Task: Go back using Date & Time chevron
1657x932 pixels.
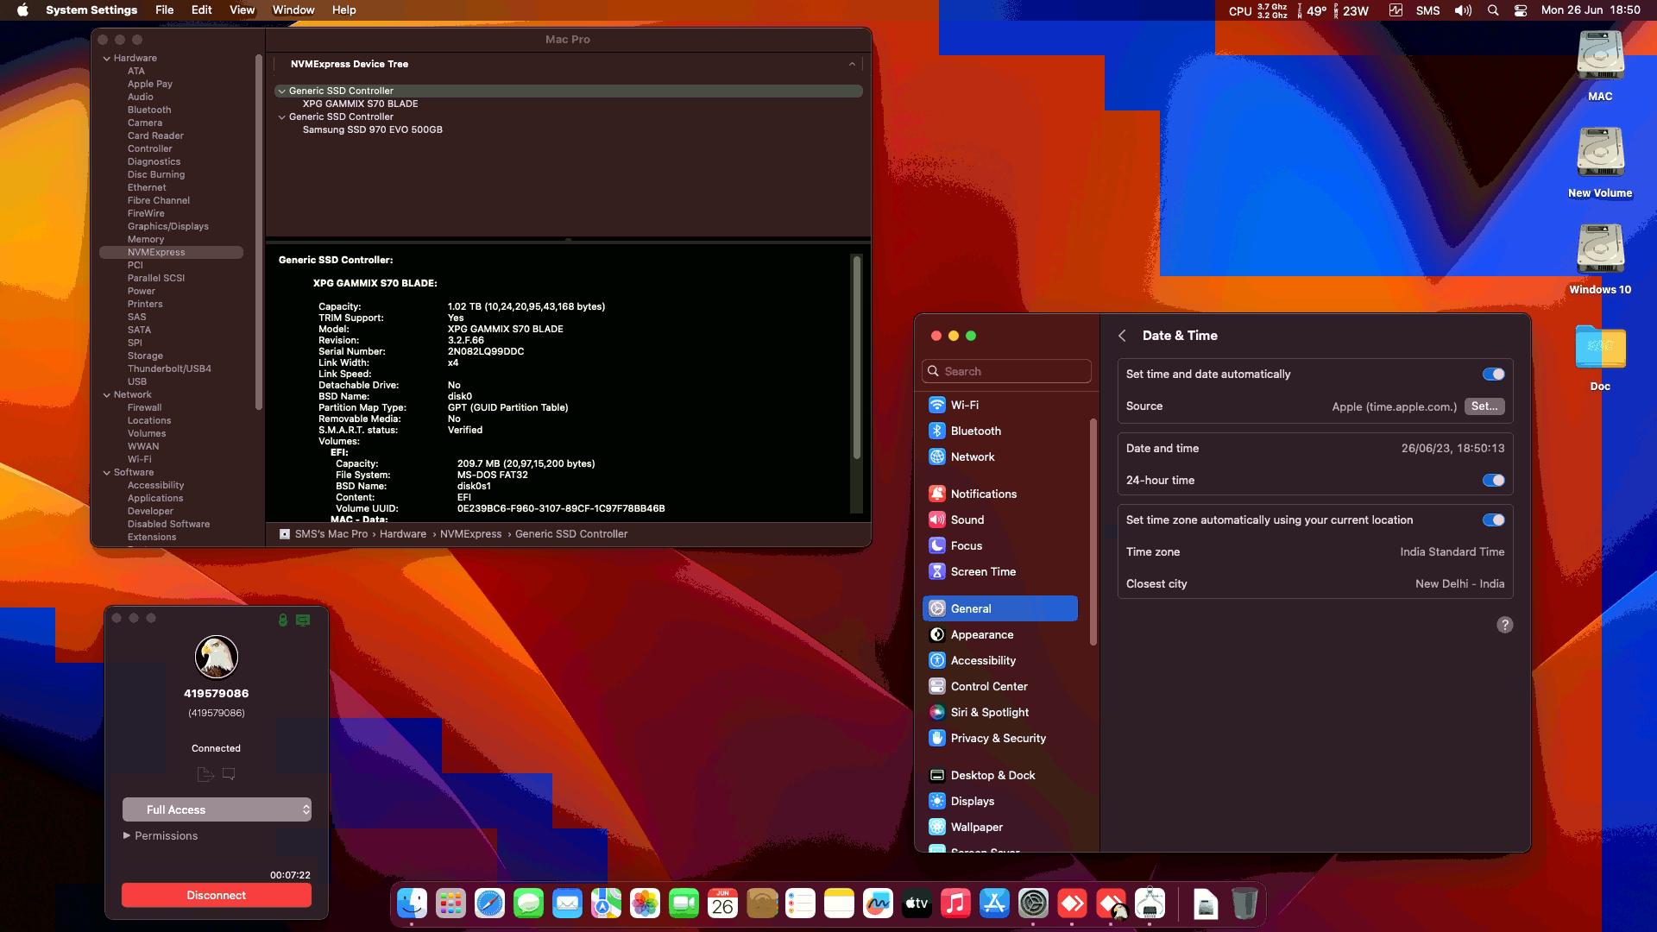Action: tap(1122, 336)
